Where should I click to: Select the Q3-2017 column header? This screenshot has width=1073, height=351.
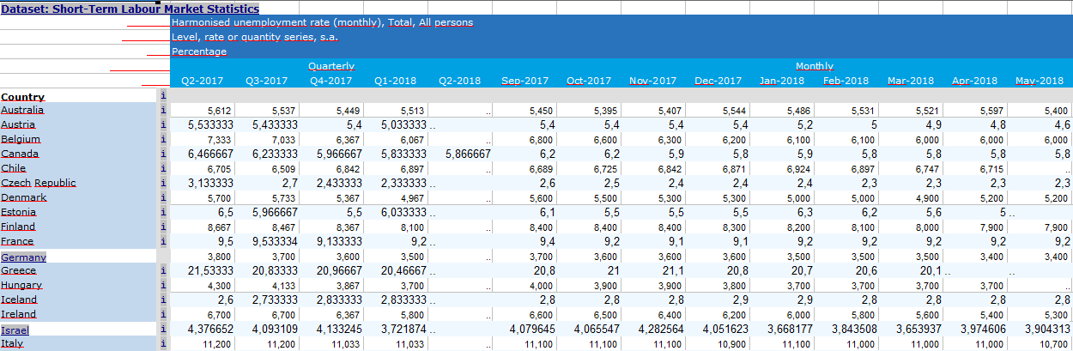[x=266, y=81]
